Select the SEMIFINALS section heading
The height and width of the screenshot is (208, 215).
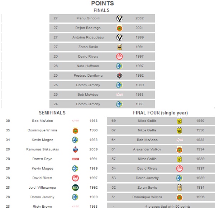click(x=52, y=113)
